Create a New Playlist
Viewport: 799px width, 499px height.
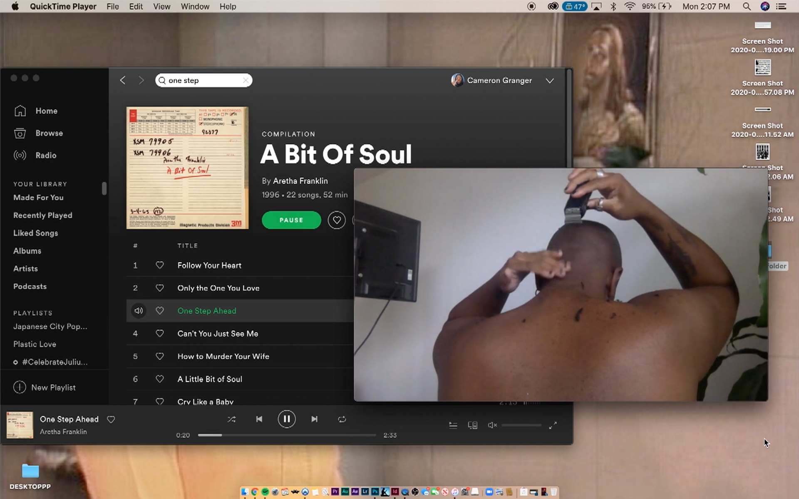coord(45,388)
